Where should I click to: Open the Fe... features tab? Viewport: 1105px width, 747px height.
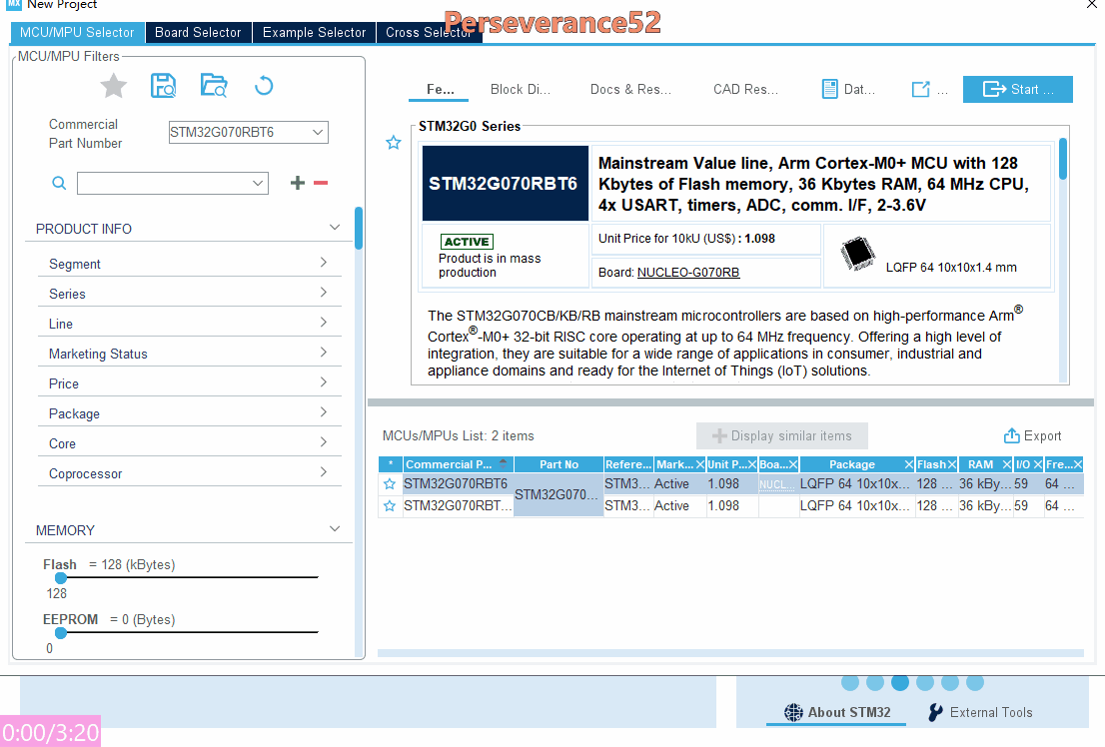pos(441,90)
